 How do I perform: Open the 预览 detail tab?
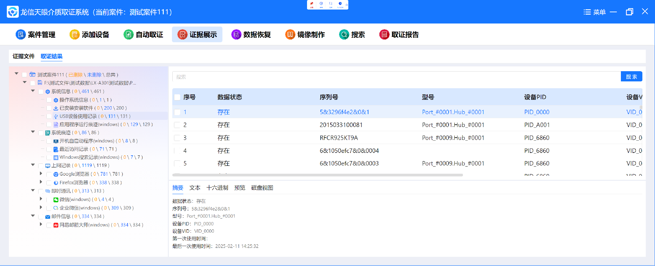[x=240, y=188]
